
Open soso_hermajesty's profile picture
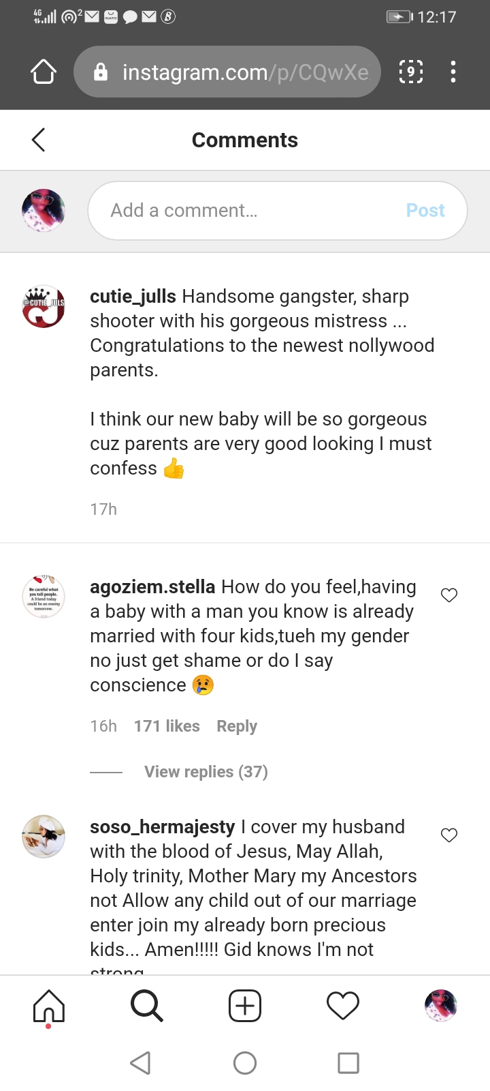point(44,836)
